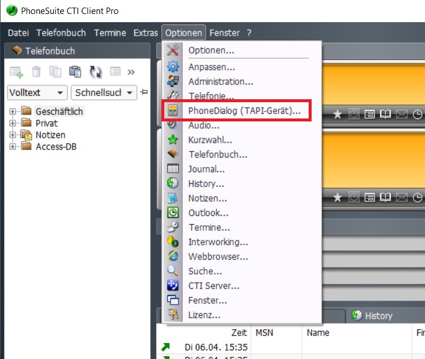The width and height of the screenshot is (425, 359).
Task: Click the blue gear Anpassen icon
Action: tap(172, 67)
